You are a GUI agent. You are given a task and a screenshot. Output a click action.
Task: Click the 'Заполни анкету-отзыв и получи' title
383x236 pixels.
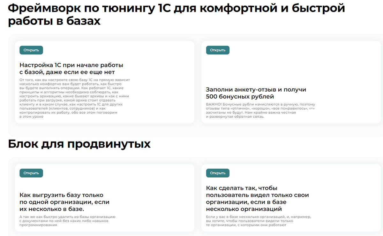256,93
